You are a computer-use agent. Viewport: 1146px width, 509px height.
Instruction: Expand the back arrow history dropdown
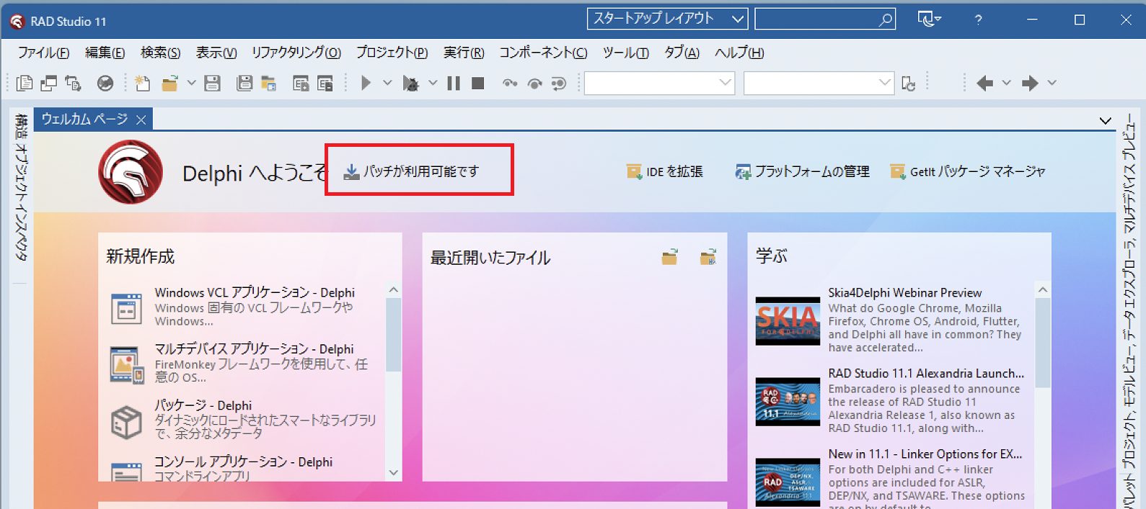coord(1006,84)
